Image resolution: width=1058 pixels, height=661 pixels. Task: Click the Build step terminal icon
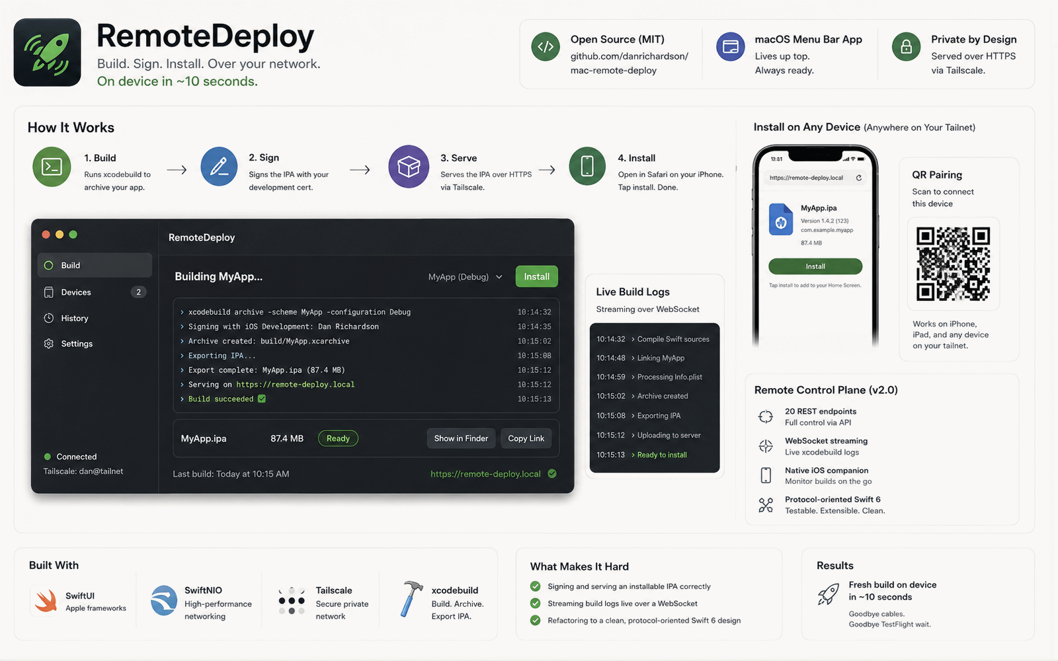click(52, 167)
